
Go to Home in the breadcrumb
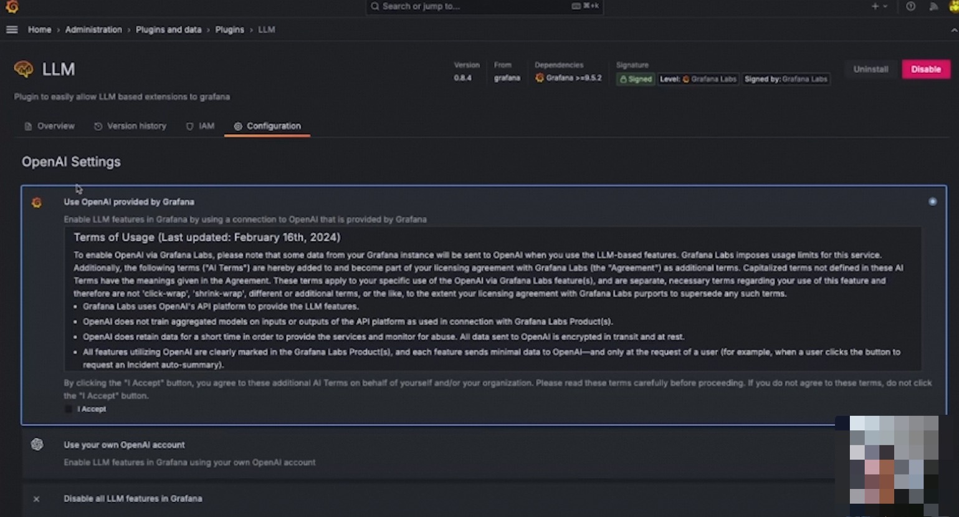(x=39, y=29)
